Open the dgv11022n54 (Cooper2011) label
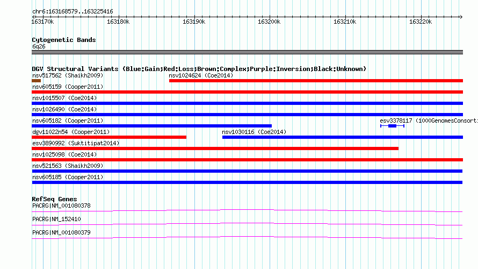 71,132
